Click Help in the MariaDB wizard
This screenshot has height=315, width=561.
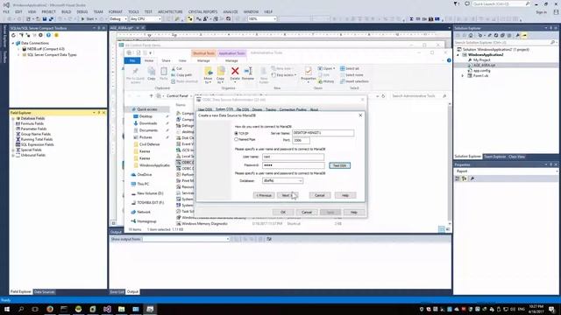(345, 195)
